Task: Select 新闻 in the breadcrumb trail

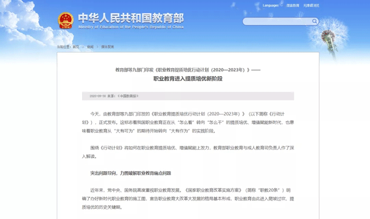Action: click(90, 47)
